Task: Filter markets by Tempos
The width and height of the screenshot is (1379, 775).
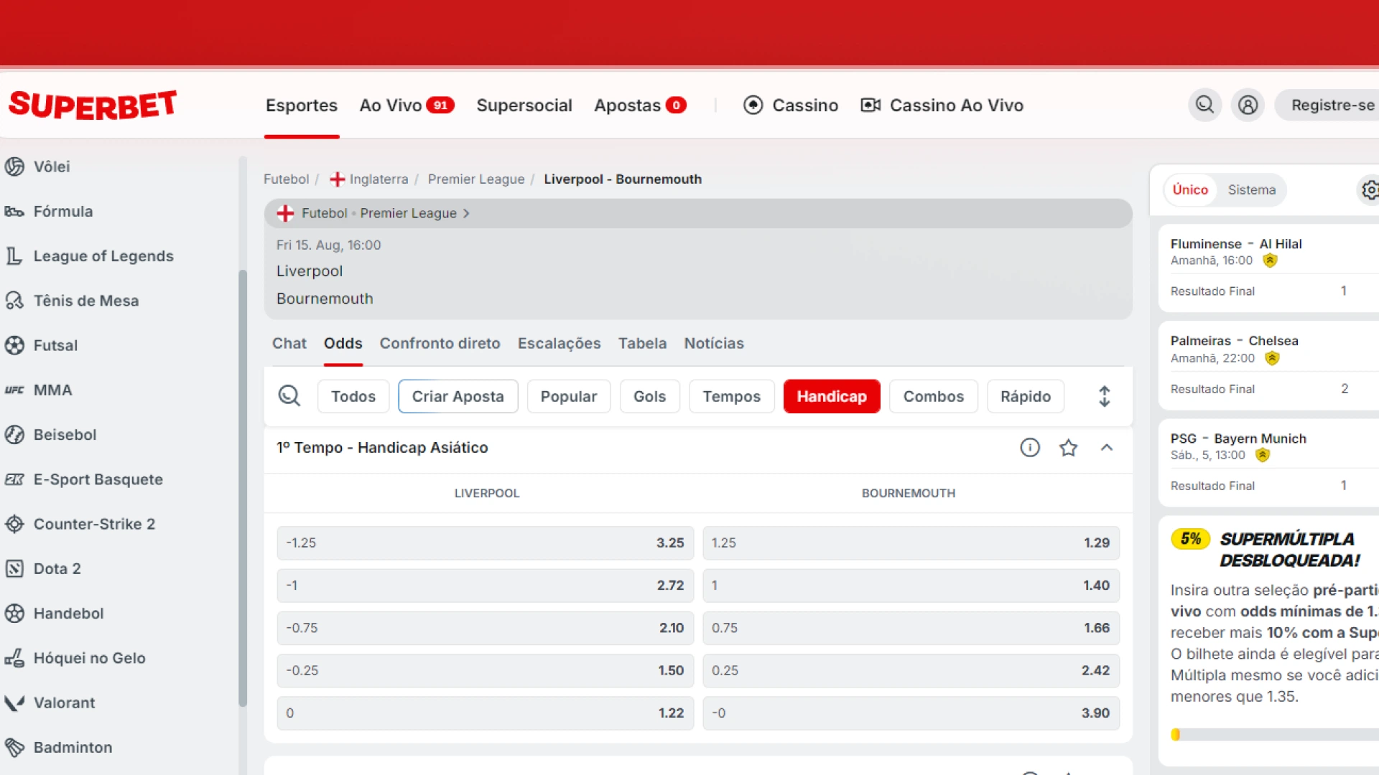Action: [731, 396]
